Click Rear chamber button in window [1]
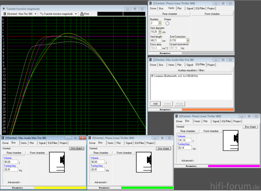 tap(170, 14)
